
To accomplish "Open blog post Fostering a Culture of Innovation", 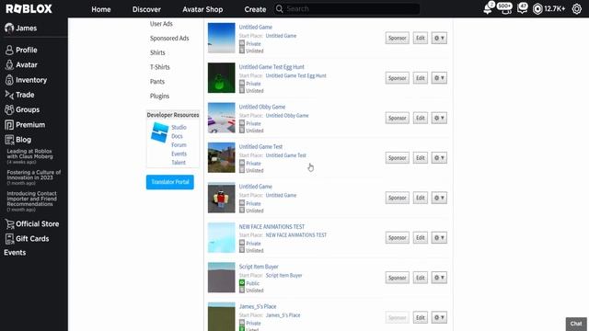I will click(34, 177).
